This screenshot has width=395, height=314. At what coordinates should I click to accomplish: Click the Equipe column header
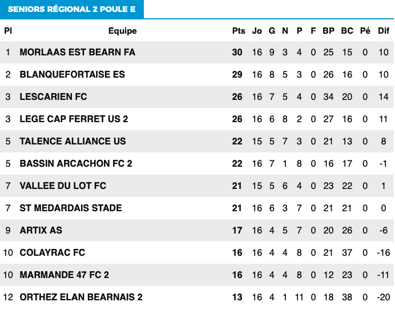click(123, 31)
